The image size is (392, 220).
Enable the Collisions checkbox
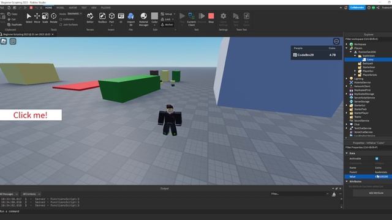[61, 19]
